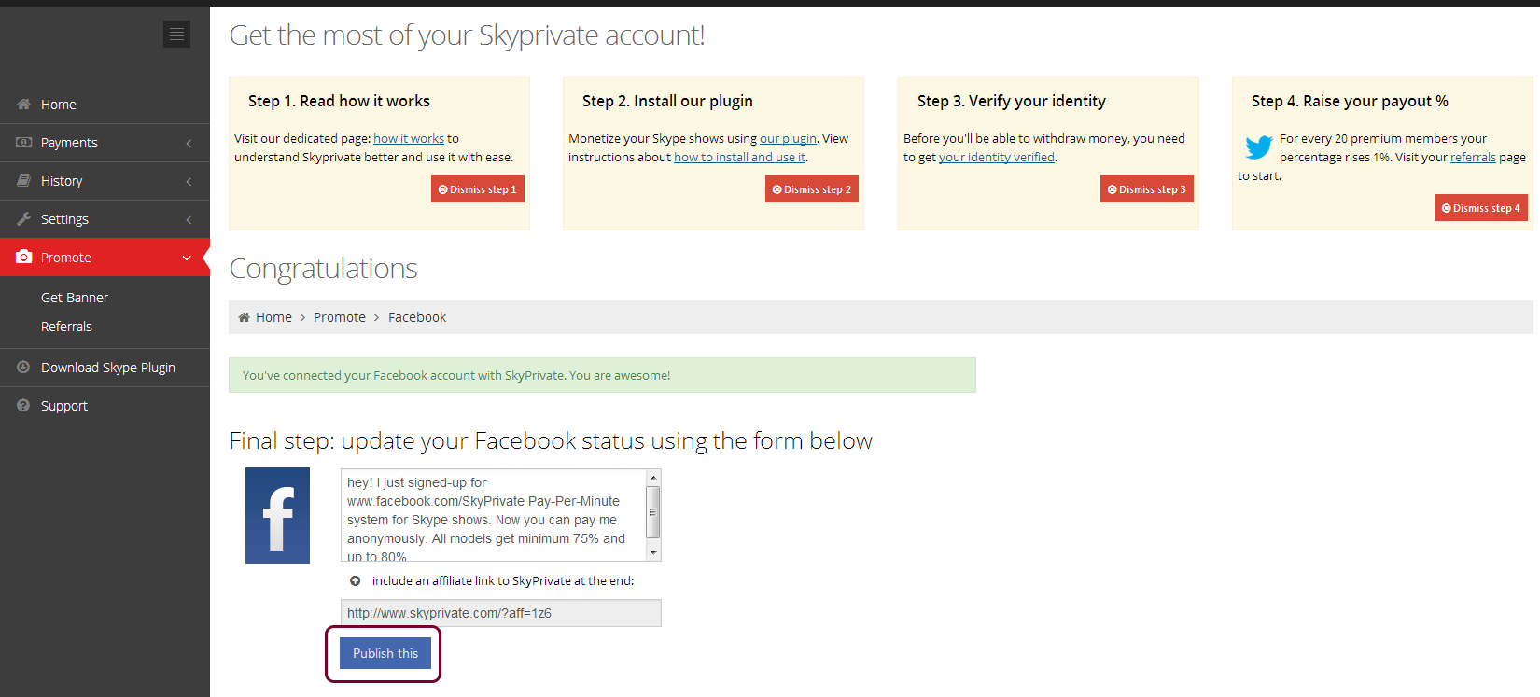This screenshot has height=697, width=1540.
Task: Toggle the sidebar hamburger menu icon
Action: 176,35
